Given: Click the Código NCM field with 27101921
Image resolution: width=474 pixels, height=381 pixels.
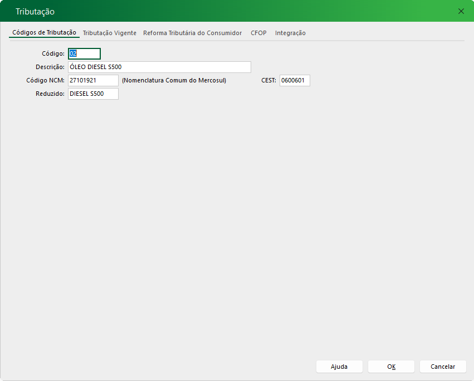Looking at the screenshot, I should point(92,81).
